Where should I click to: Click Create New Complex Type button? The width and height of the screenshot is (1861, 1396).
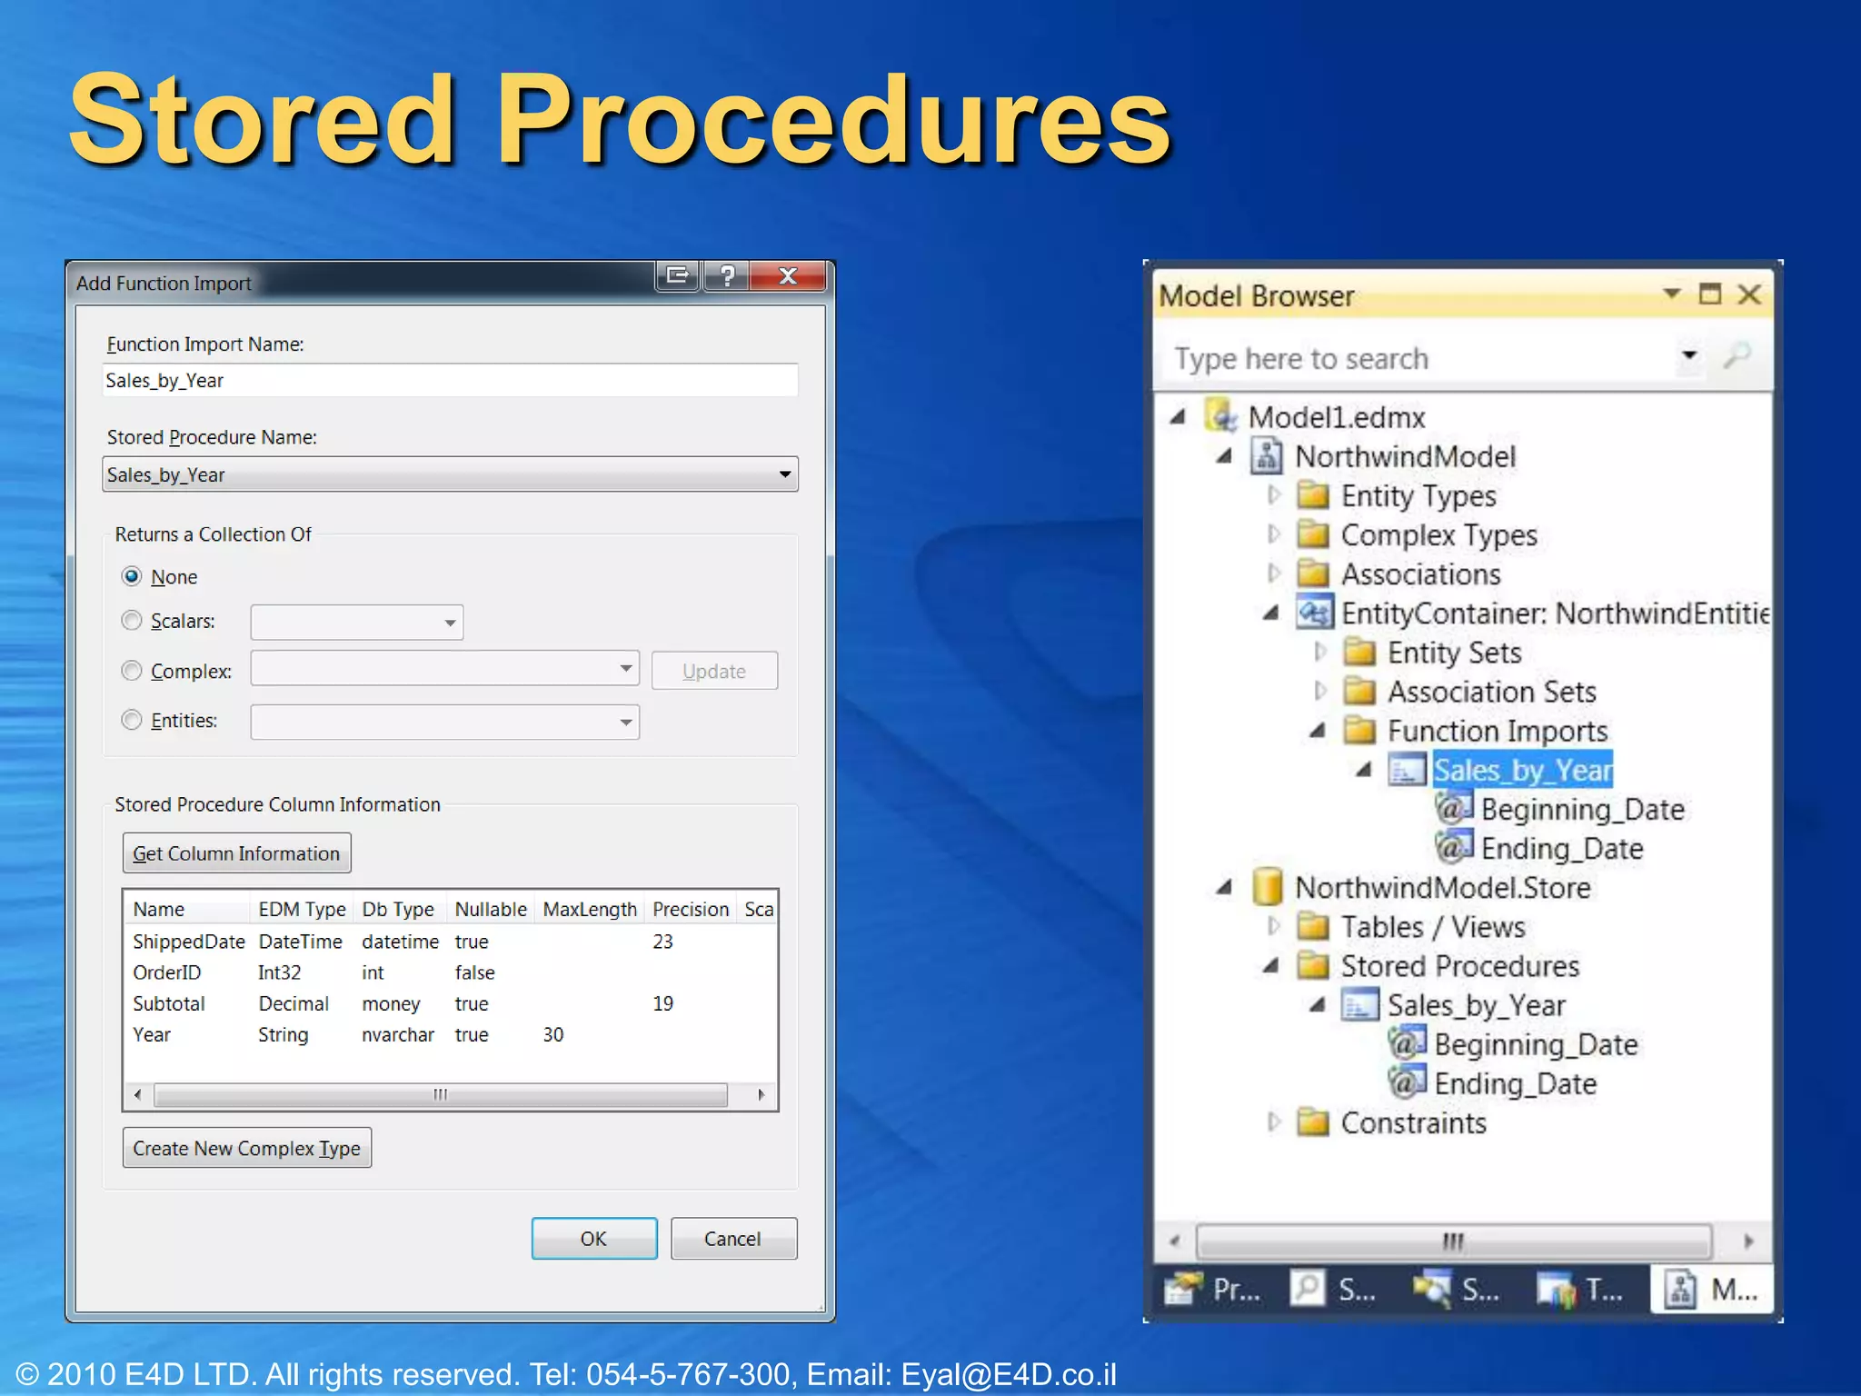point(247,1148)
